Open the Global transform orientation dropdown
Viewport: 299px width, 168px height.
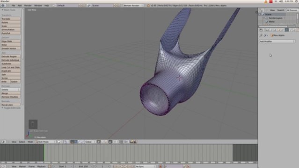click(x=90, y=142)
